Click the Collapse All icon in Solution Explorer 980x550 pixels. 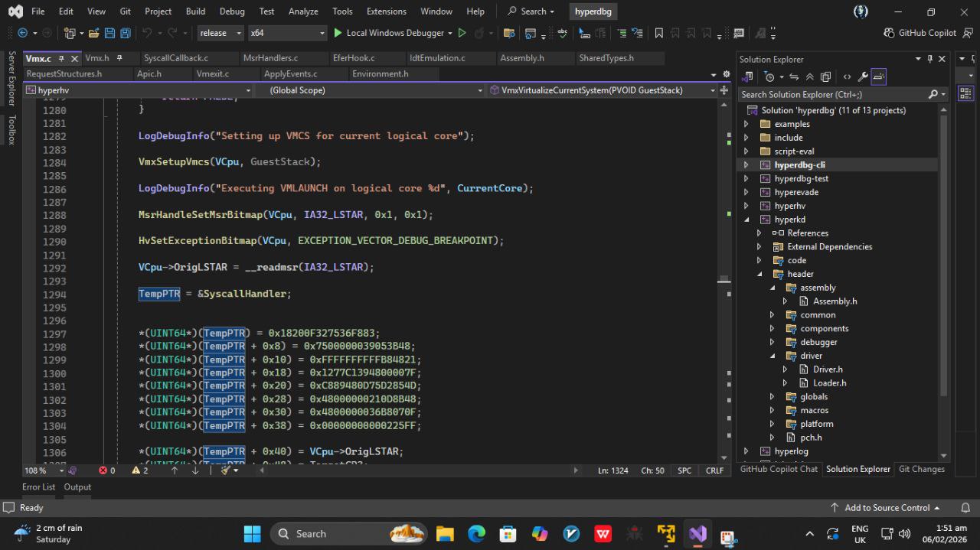812,76
